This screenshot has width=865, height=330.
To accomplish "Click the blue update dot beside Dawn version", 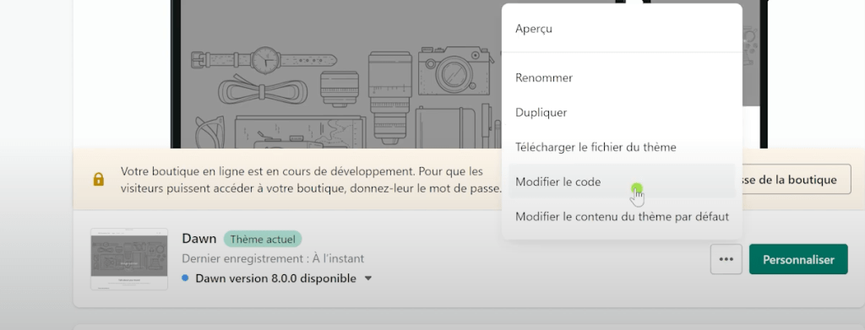I will point(185,279).
